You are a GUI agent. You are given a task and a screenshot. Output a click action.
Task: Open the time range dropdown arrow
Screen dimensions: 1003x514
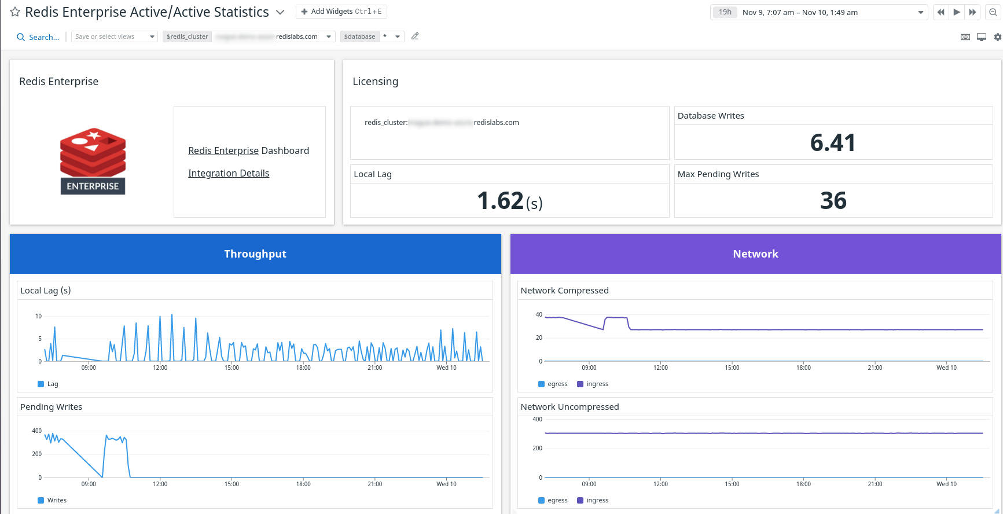(920, 12)
